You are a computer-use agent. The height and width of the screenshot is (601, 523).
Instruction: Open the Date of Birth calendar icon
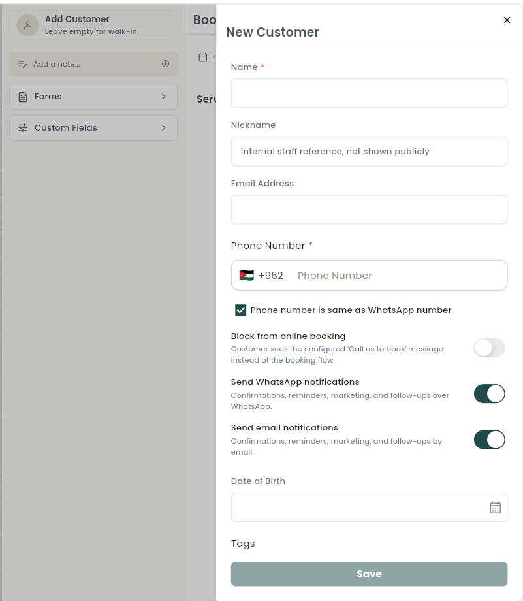click(x=495, y=507)
